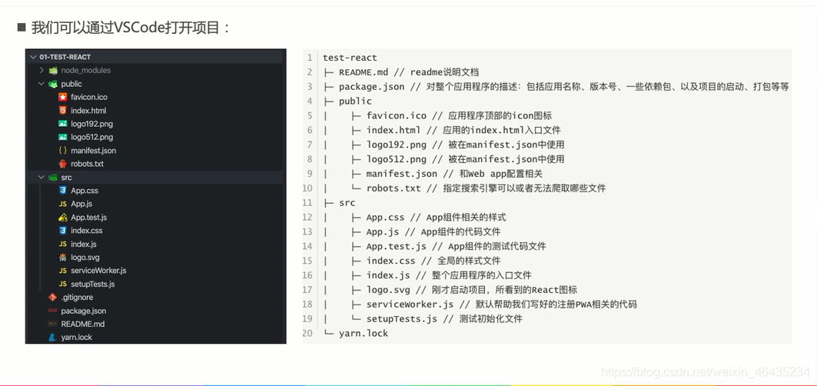Click the CSS icon beside App.css

[x=62, y=191]
